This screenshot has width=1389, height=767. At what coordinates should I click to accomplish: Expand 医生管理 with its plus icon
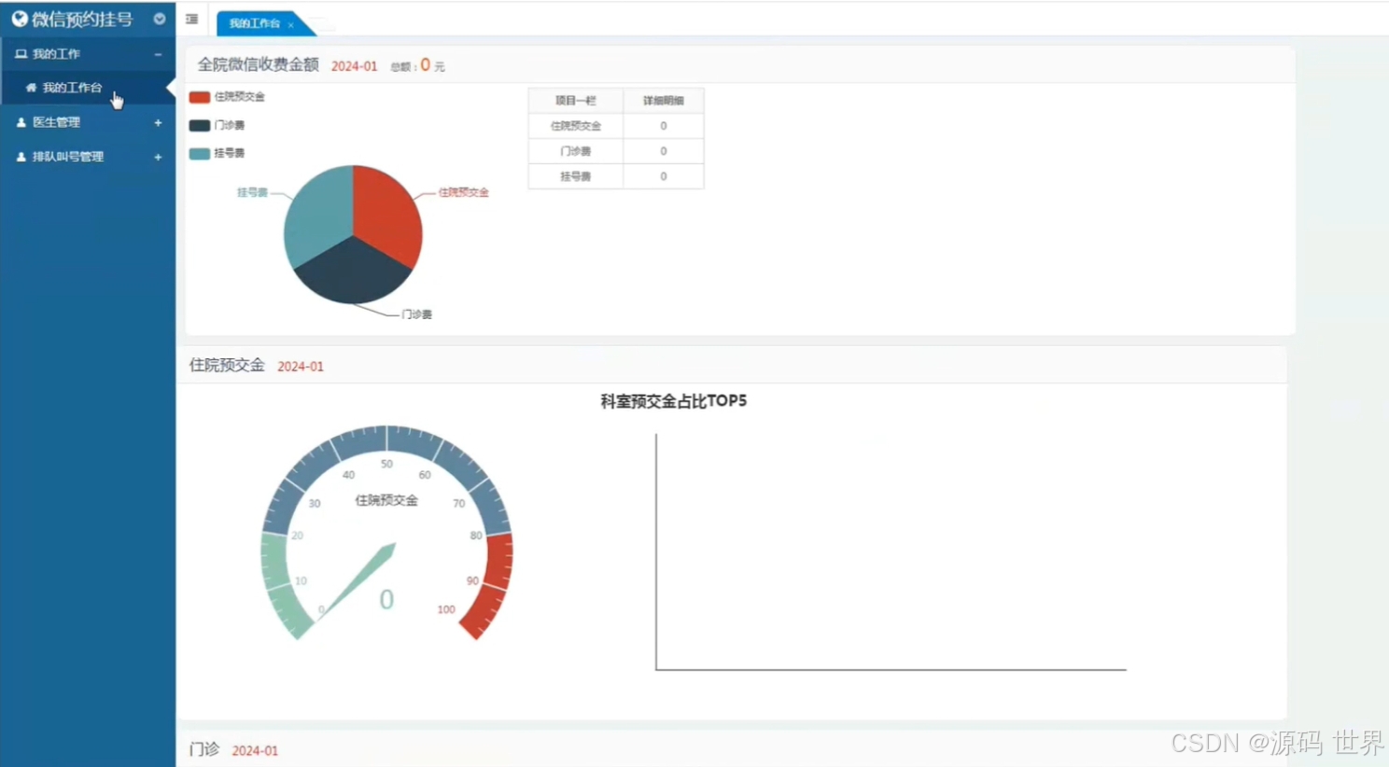pyautogui.click(x=158, y=122)
